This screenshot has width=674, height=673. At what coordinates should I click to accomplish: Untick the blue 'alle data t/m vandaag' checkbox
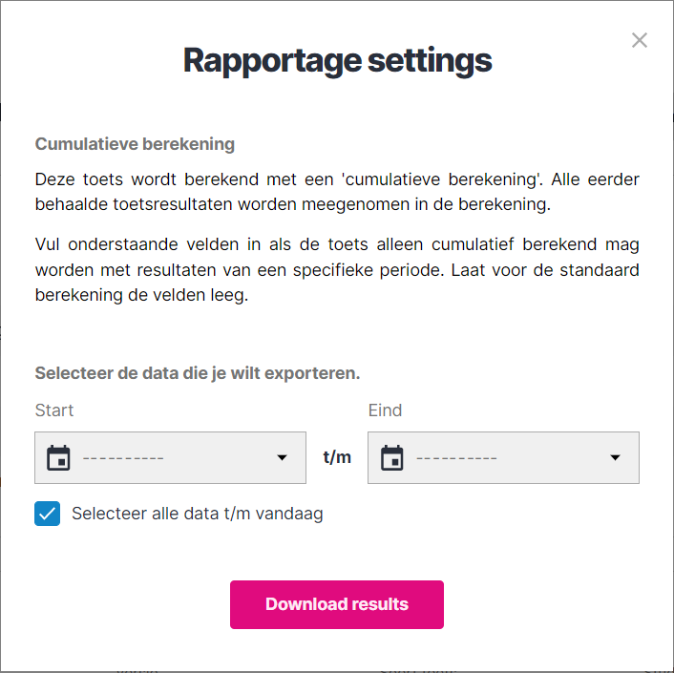pos(47,514)
